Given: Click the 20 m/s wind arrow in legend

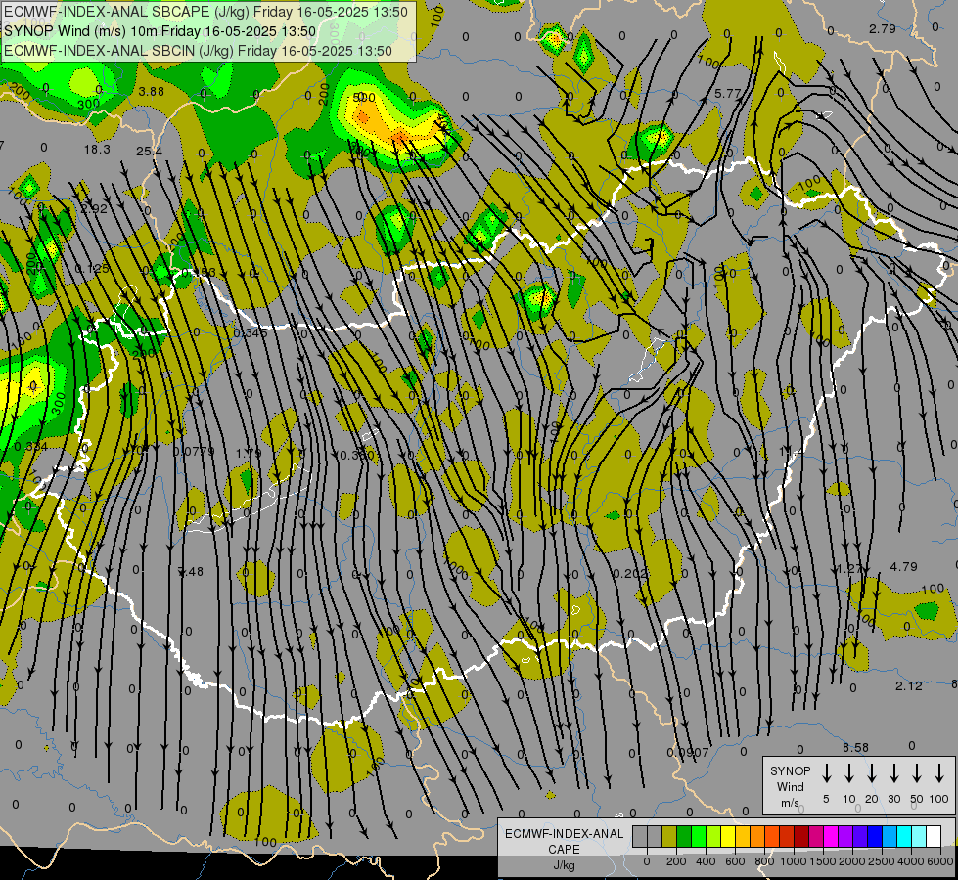Looking at the screenshot, I should (872, 772).
